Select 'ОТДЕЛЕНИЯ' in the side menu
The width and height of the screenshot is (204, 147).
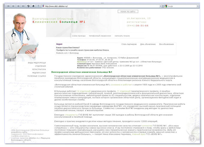click(40, 66)
